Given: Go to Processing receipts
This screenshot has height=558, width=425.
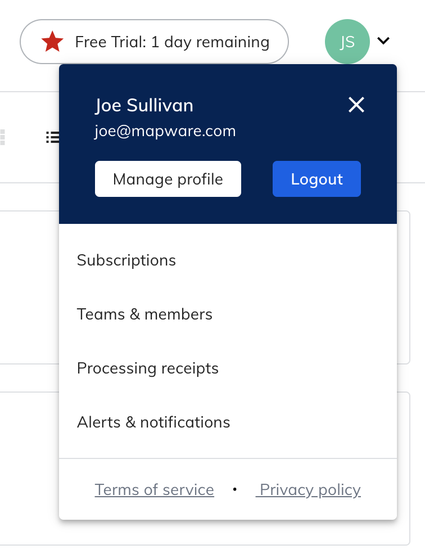Looking at the screenshot, I should tap(147, 368).
